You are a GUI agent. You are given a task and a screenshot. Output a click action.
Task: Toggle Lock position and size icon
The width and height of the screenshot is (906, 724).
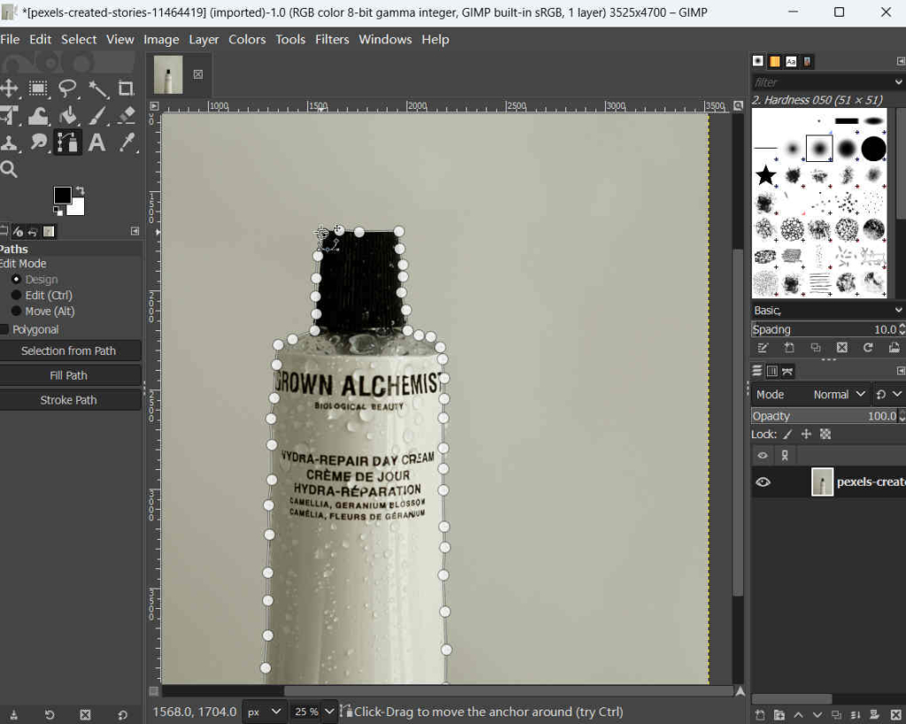pyautogui.click(x=806, y=435)
